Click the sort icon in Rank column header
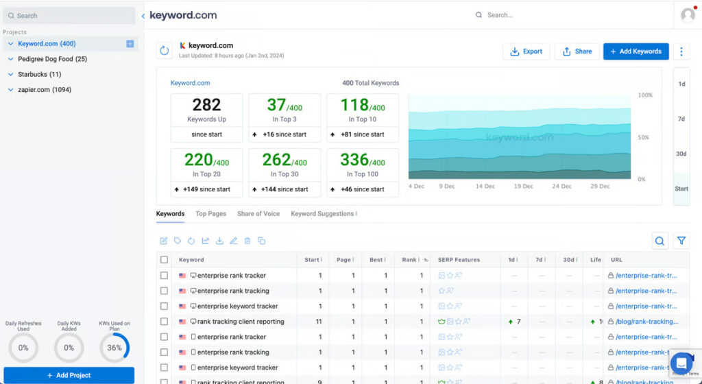 426,260
